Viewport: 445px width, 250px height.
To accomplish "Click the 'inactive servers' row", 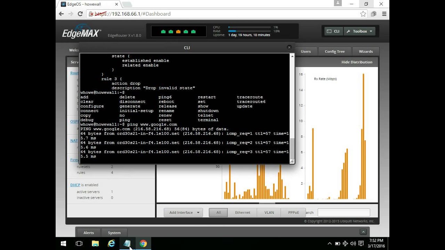I will tap(95, 198).
